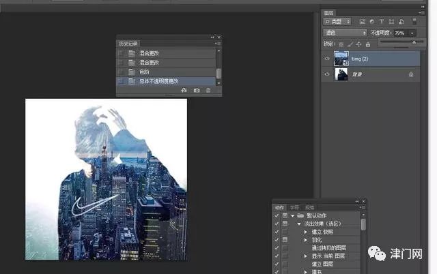This screenshot has width=437, height=274.
Task: Expand the 羽化 action step
Action: (306, 240)
